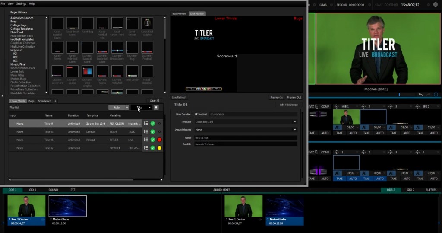442x233 pixels.
Task: Toggle the green check for Title 01
Action: pos(152,124)
